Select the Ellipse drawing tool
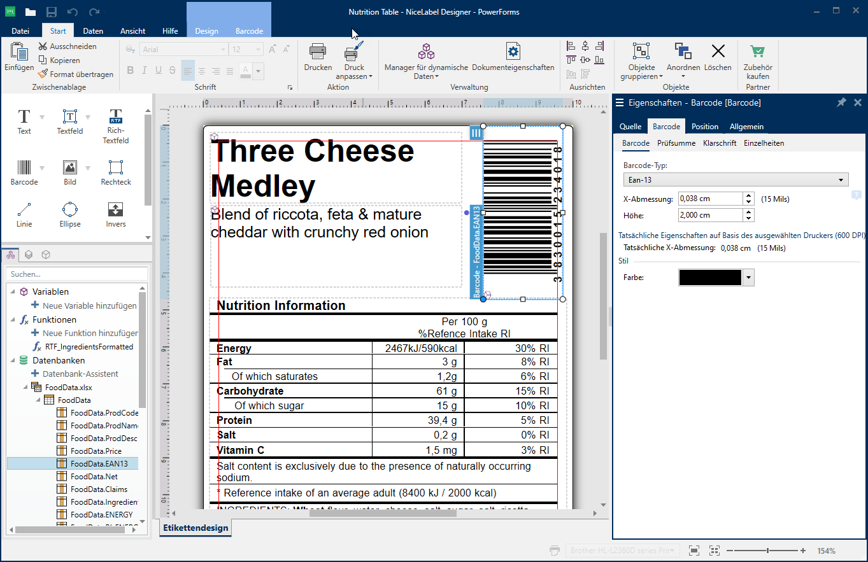 coord(70,214)
